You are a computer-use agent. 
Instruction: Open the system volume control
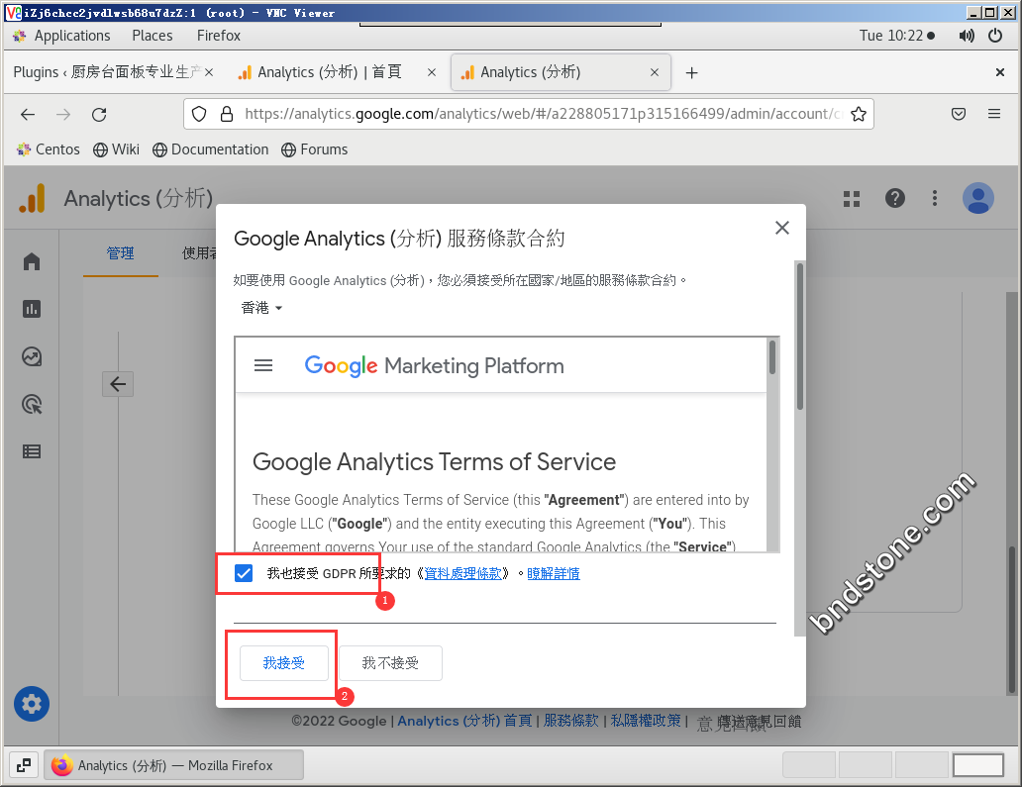click(967, 36)
